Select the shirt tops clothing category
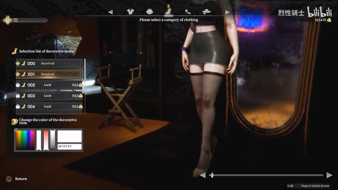Screen dimensions: 338x190 pos(130,12)
